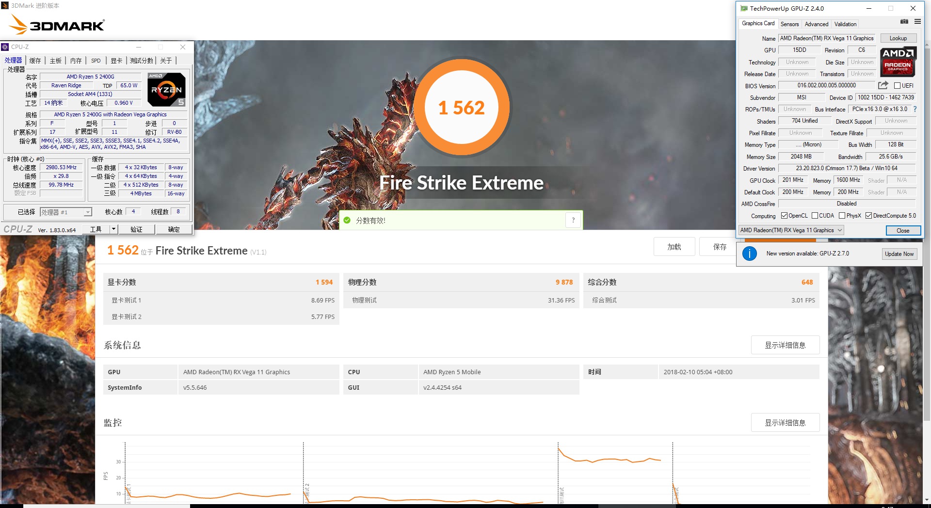Viewport: 931px width, 508px height.
Task: Click the GPU-Z Name field
Action: coord(827,38)
